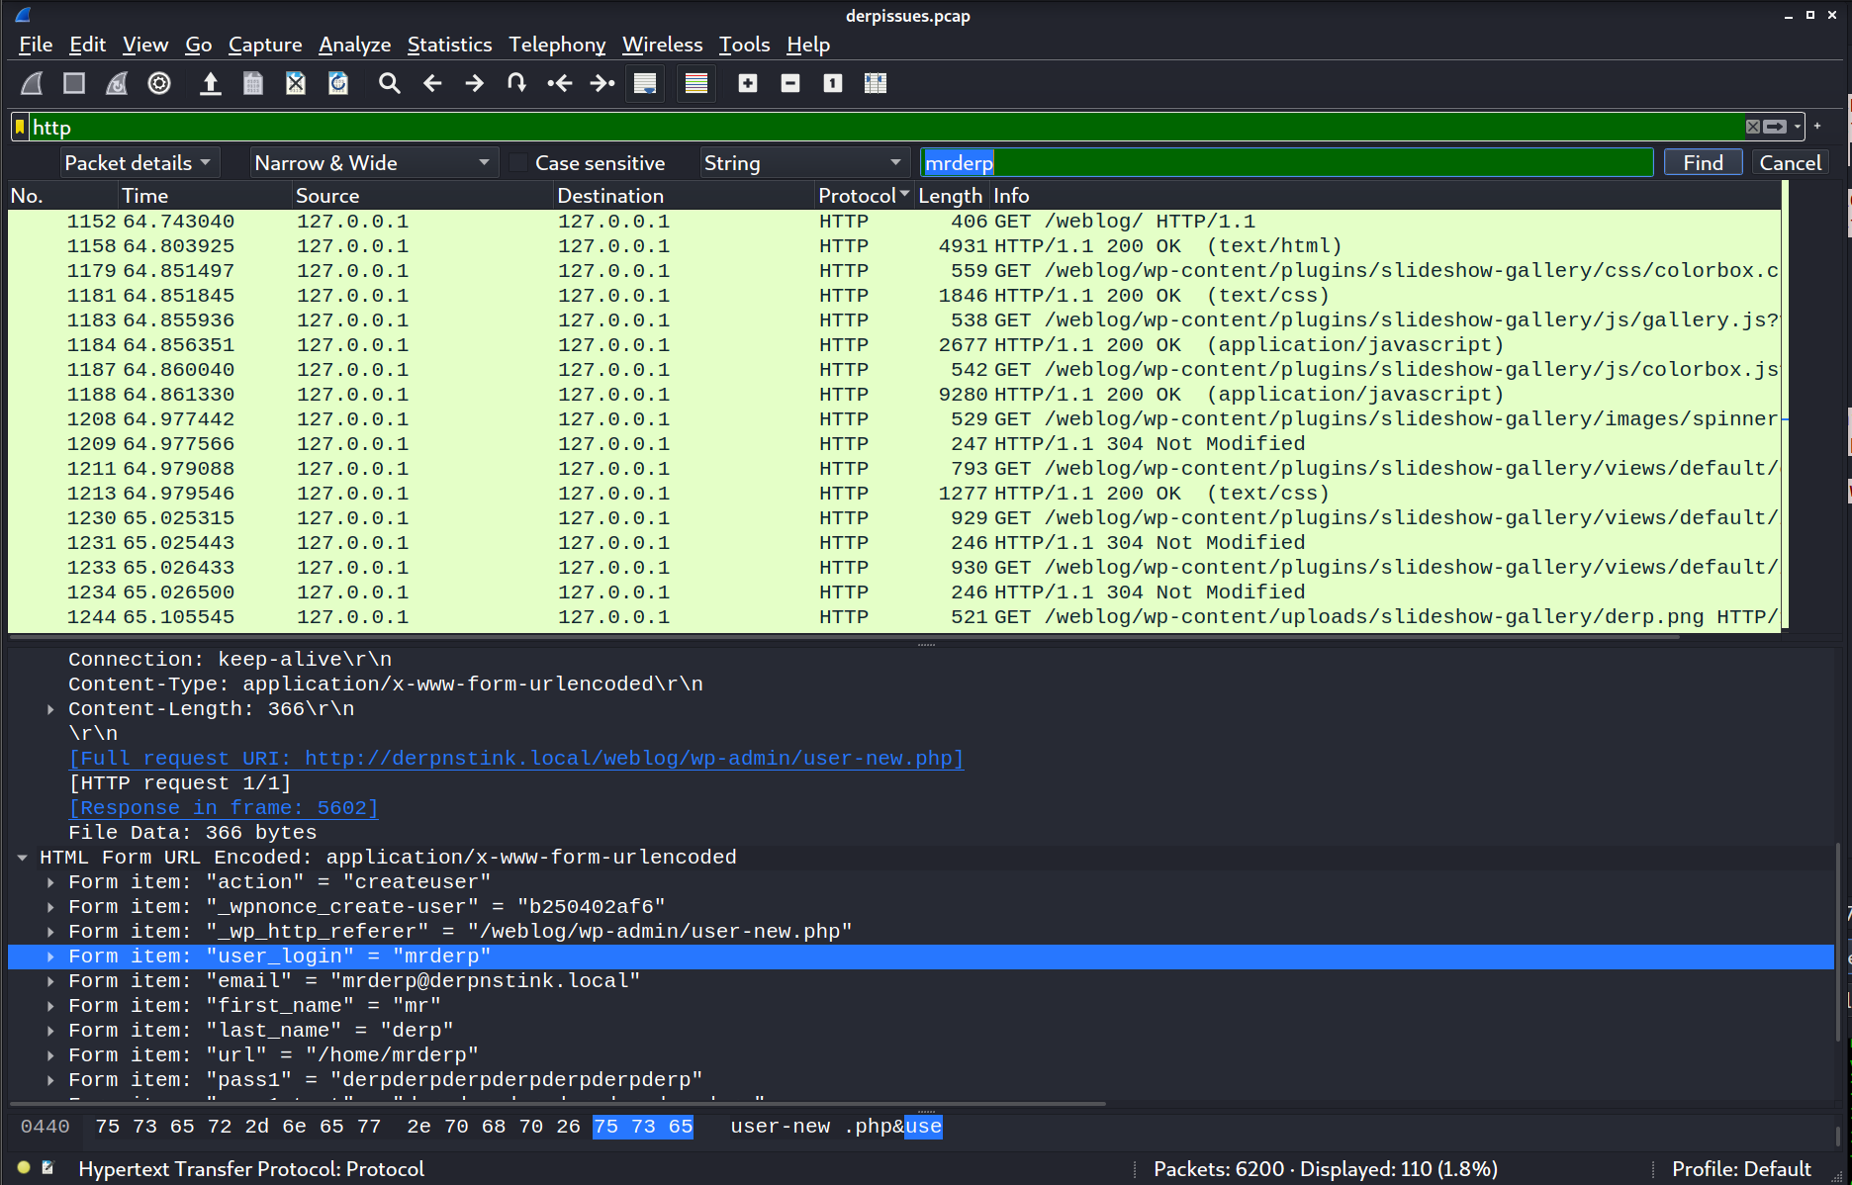Image resolution: width=1852 pixels, height=1185 pixels.
Task: Go back in packet history
Action: pyautogui.click(x=432, y=84)
